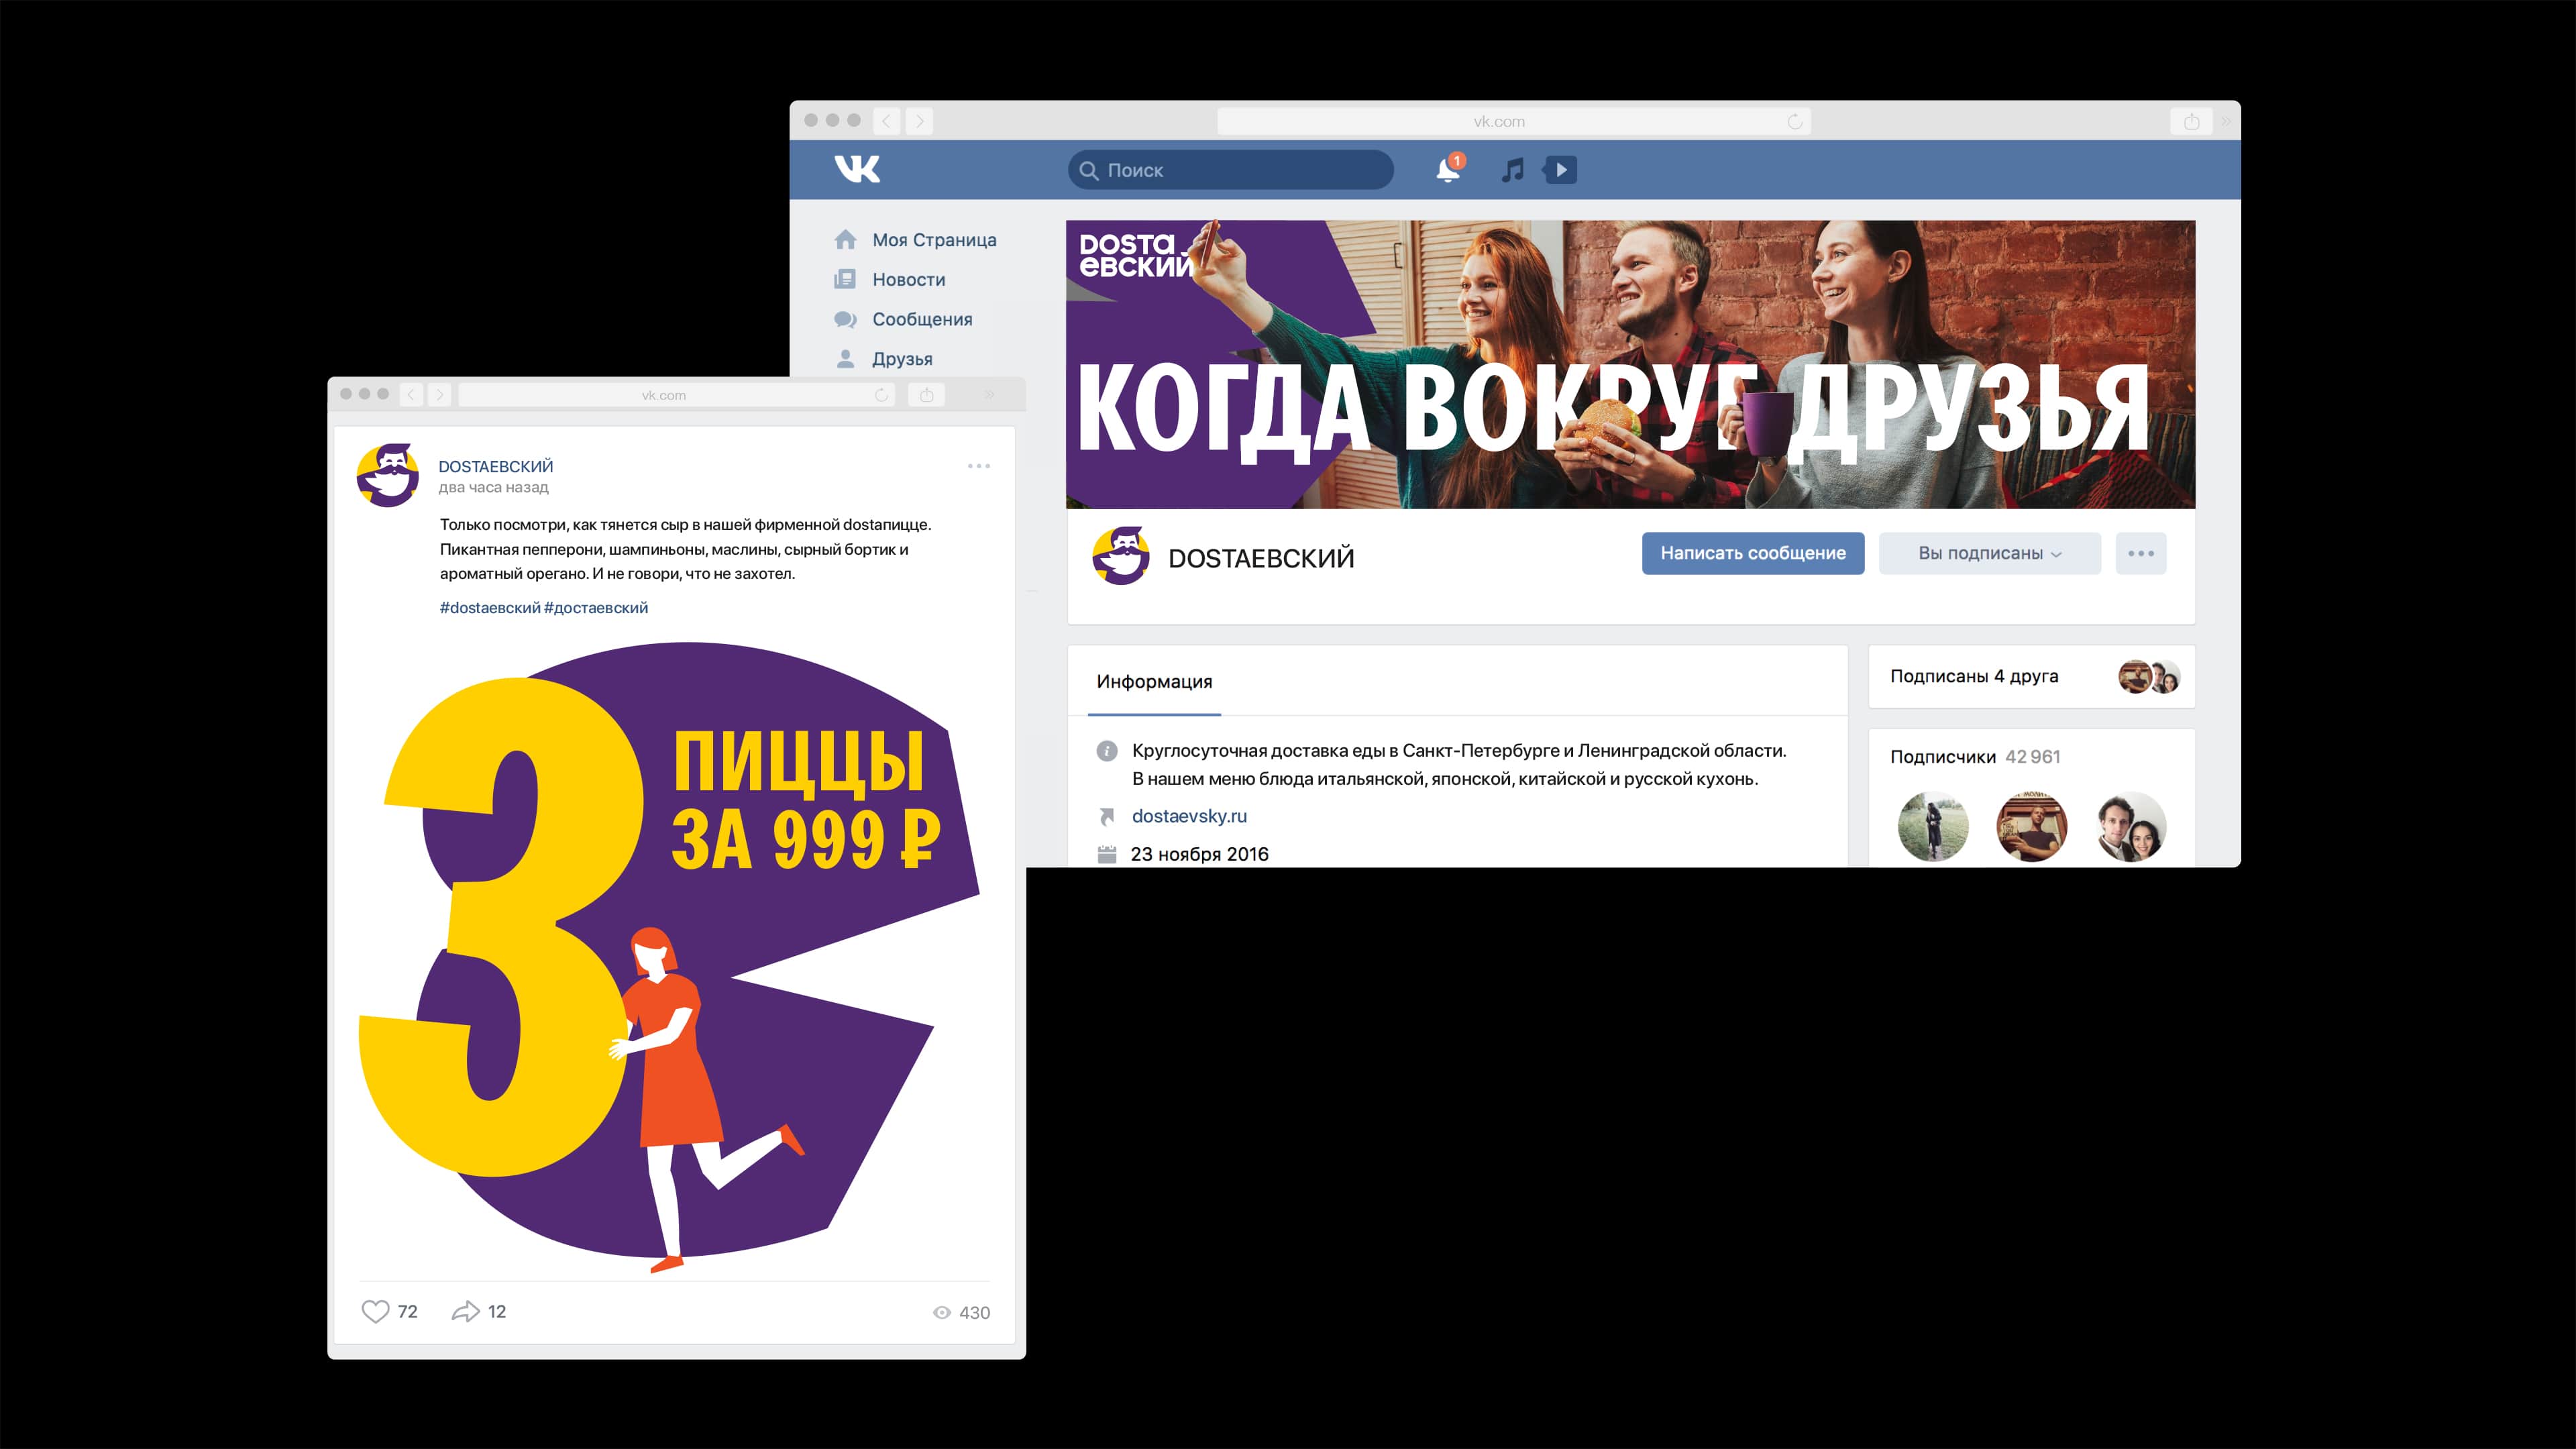Click the VK logo in header
The height and width of the screenshot is (1449, 2576).
point(857,169)
